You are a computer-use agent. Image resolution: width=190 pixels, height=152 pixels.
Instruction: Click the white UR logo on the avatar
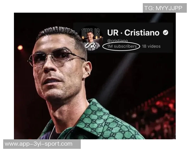90,45
